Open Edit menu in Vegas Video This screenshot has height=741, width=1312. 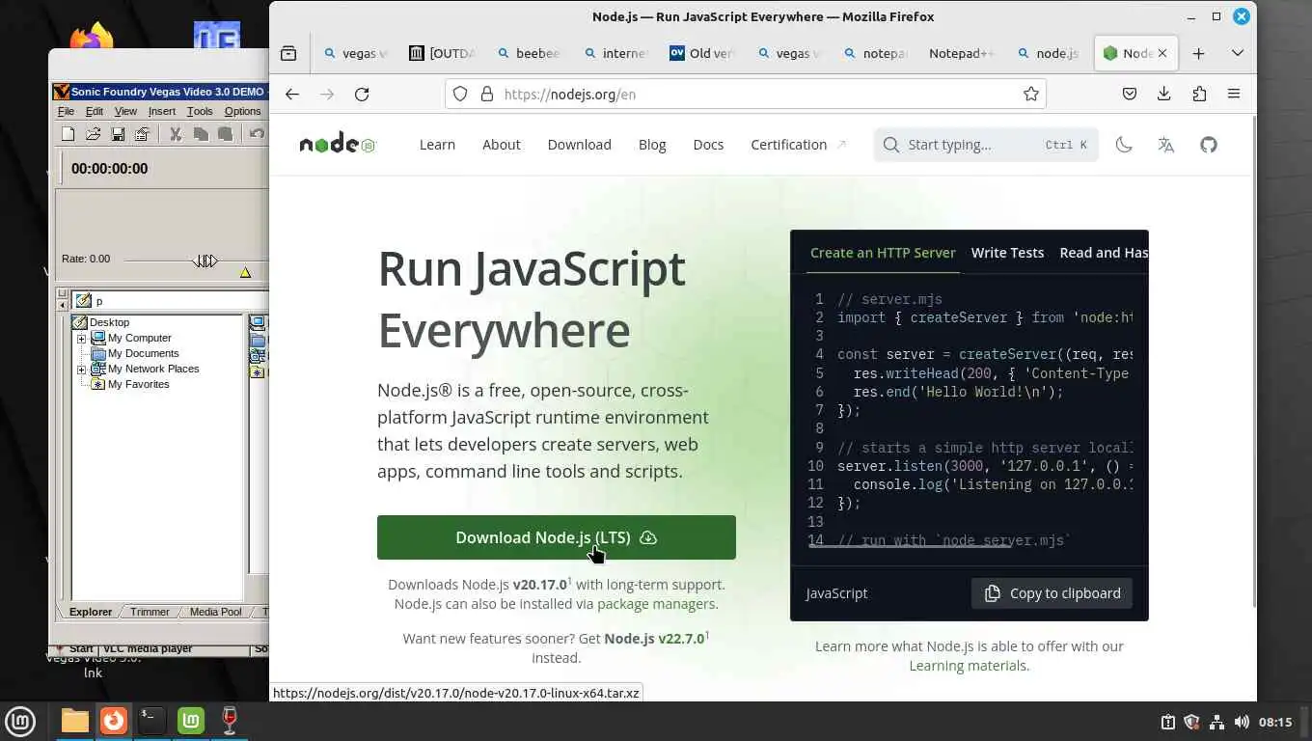pos(94,111)
